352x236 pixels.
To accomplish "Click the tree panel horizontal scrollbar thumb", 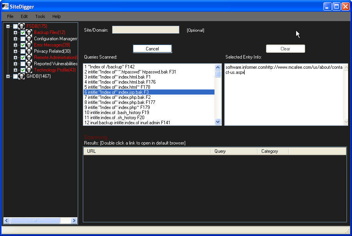I will (35, 221).
